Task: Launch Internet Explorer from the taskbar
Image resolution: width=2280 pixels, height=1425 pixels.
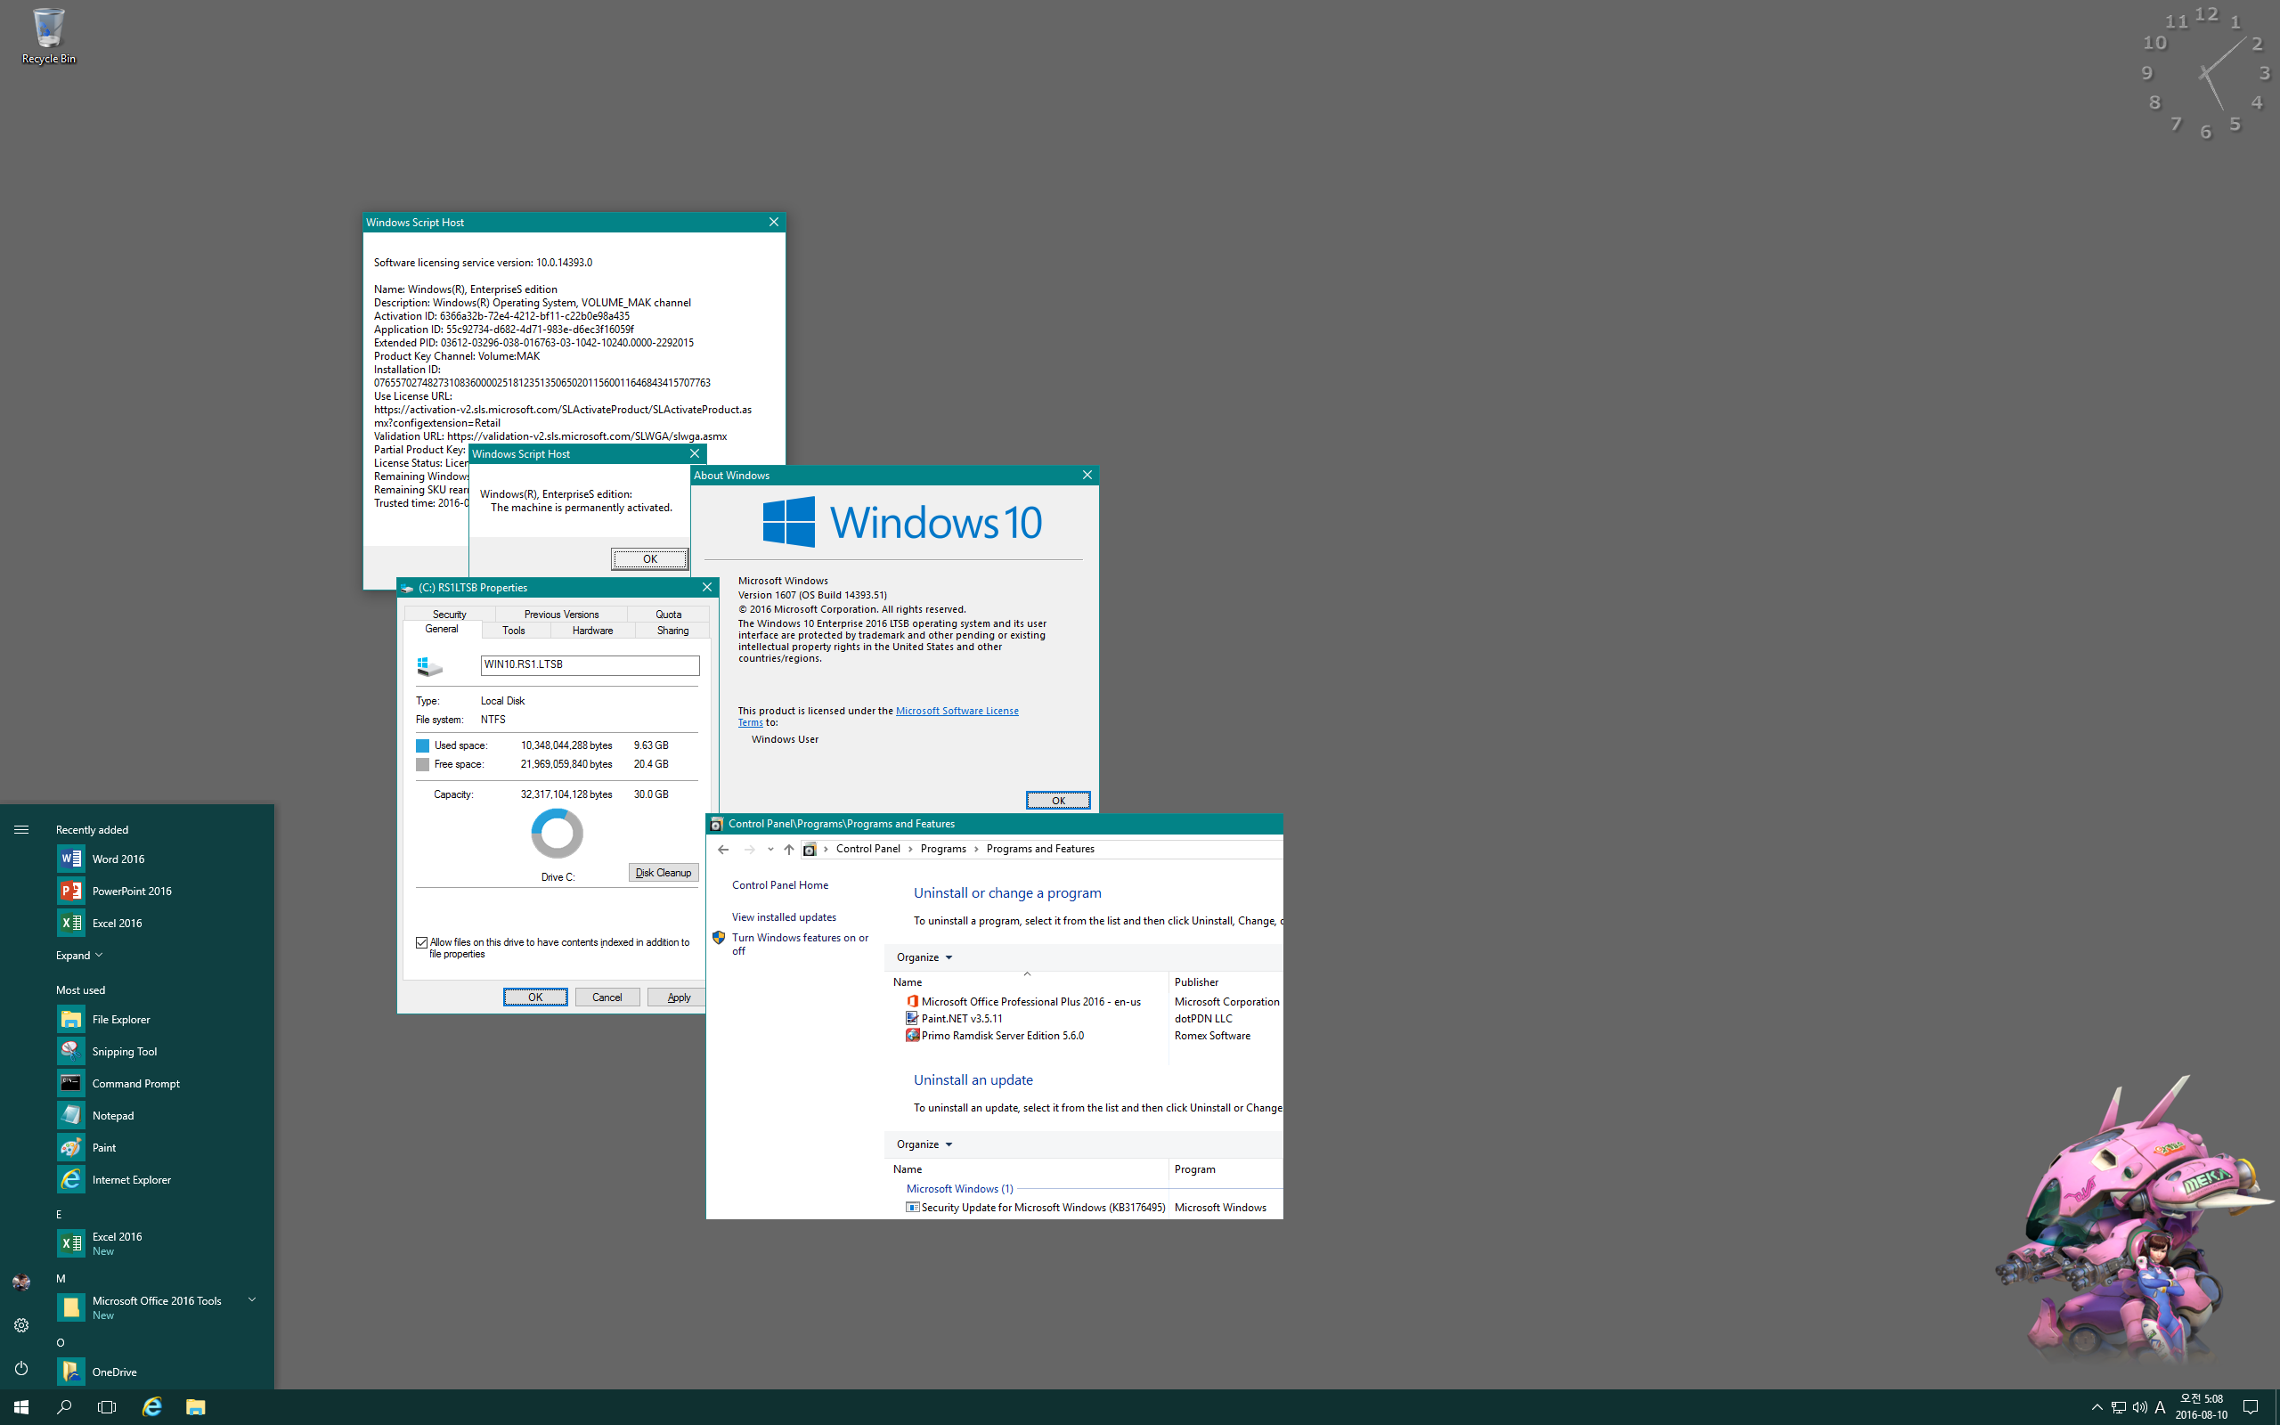Action: (x=151, y=1407)
